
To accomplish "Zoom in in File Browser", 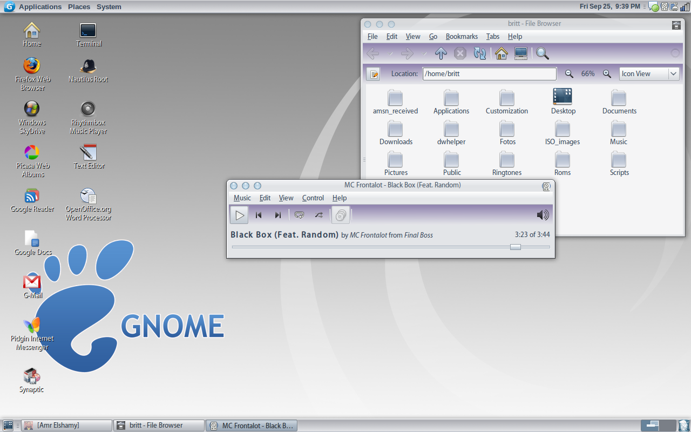I will pos(607,74).
